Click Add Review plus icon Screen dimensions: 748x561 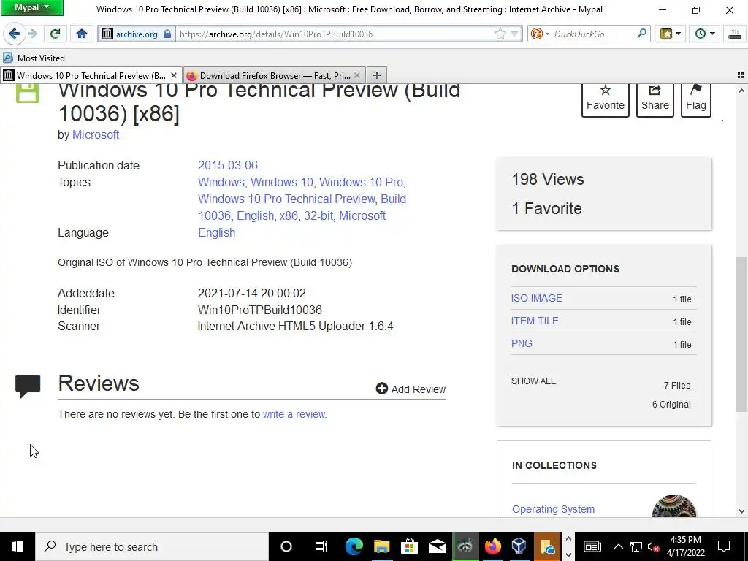pos(381,389)
